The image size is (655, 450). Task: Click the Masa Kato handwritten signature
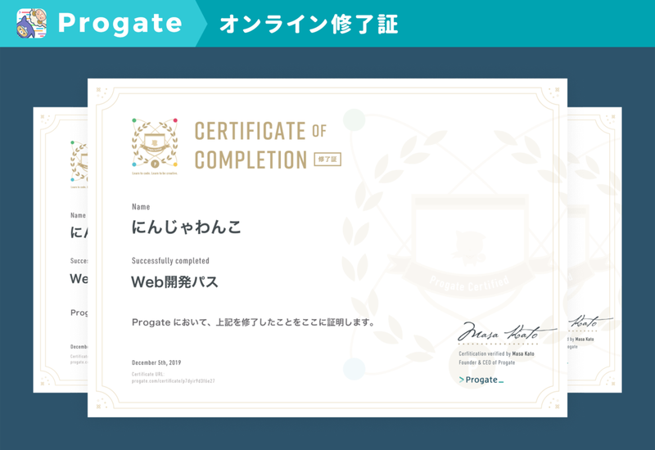pos(506,332)
